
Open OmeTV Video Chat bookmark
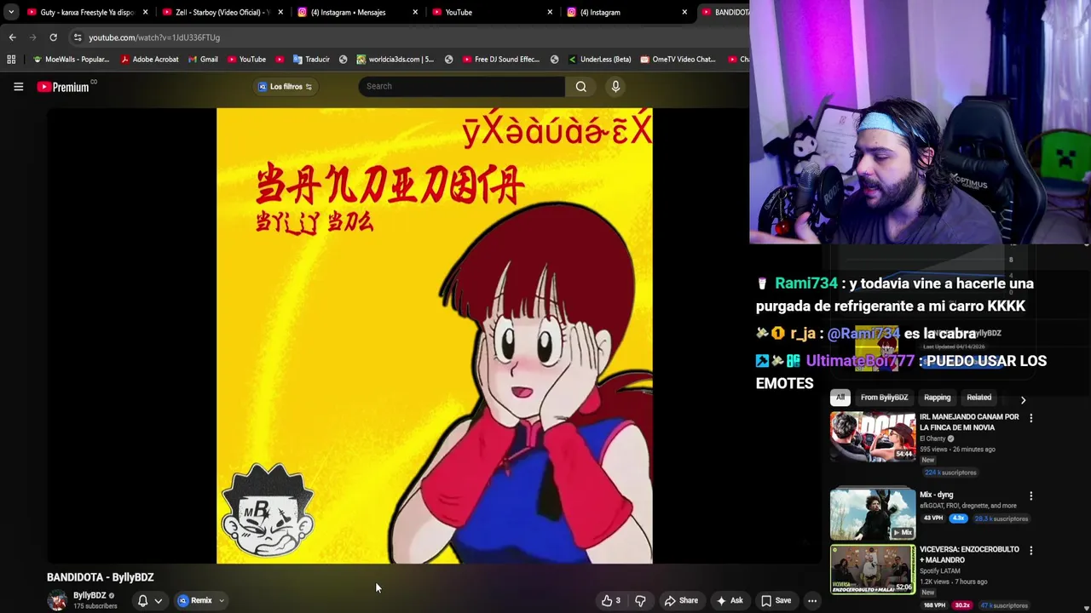678,60
